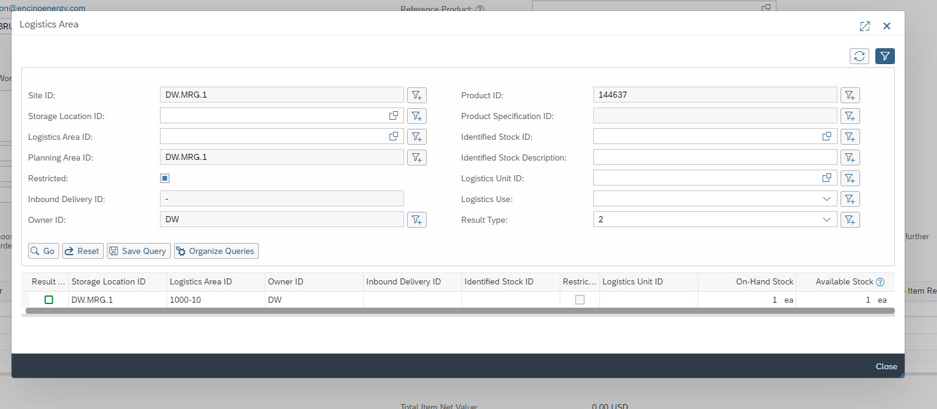The image size is (937, 409).
Task: Click help icon beside Reference Product label
Action: (480, 9)
